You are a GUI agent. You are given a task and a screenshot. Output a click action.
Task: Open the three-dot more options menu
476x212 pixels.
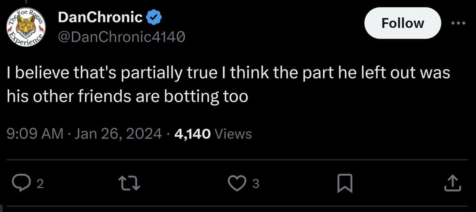[459, 23]
